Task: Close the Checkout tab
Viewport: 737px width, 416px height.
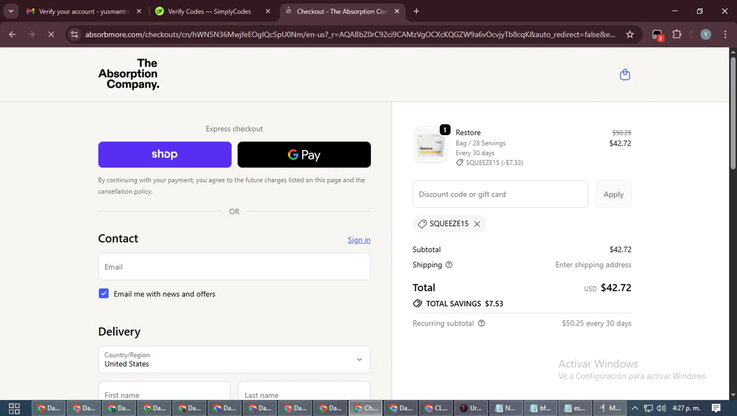Action: [397, 11]
